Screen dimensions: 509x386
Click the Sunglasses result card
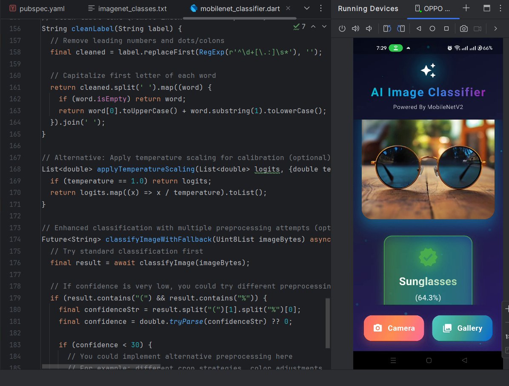428,270
